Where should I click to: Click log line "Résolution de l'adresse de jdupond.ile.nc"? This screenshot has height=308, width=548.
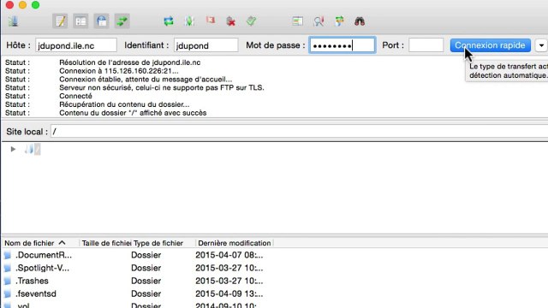[x=129, y=62]
